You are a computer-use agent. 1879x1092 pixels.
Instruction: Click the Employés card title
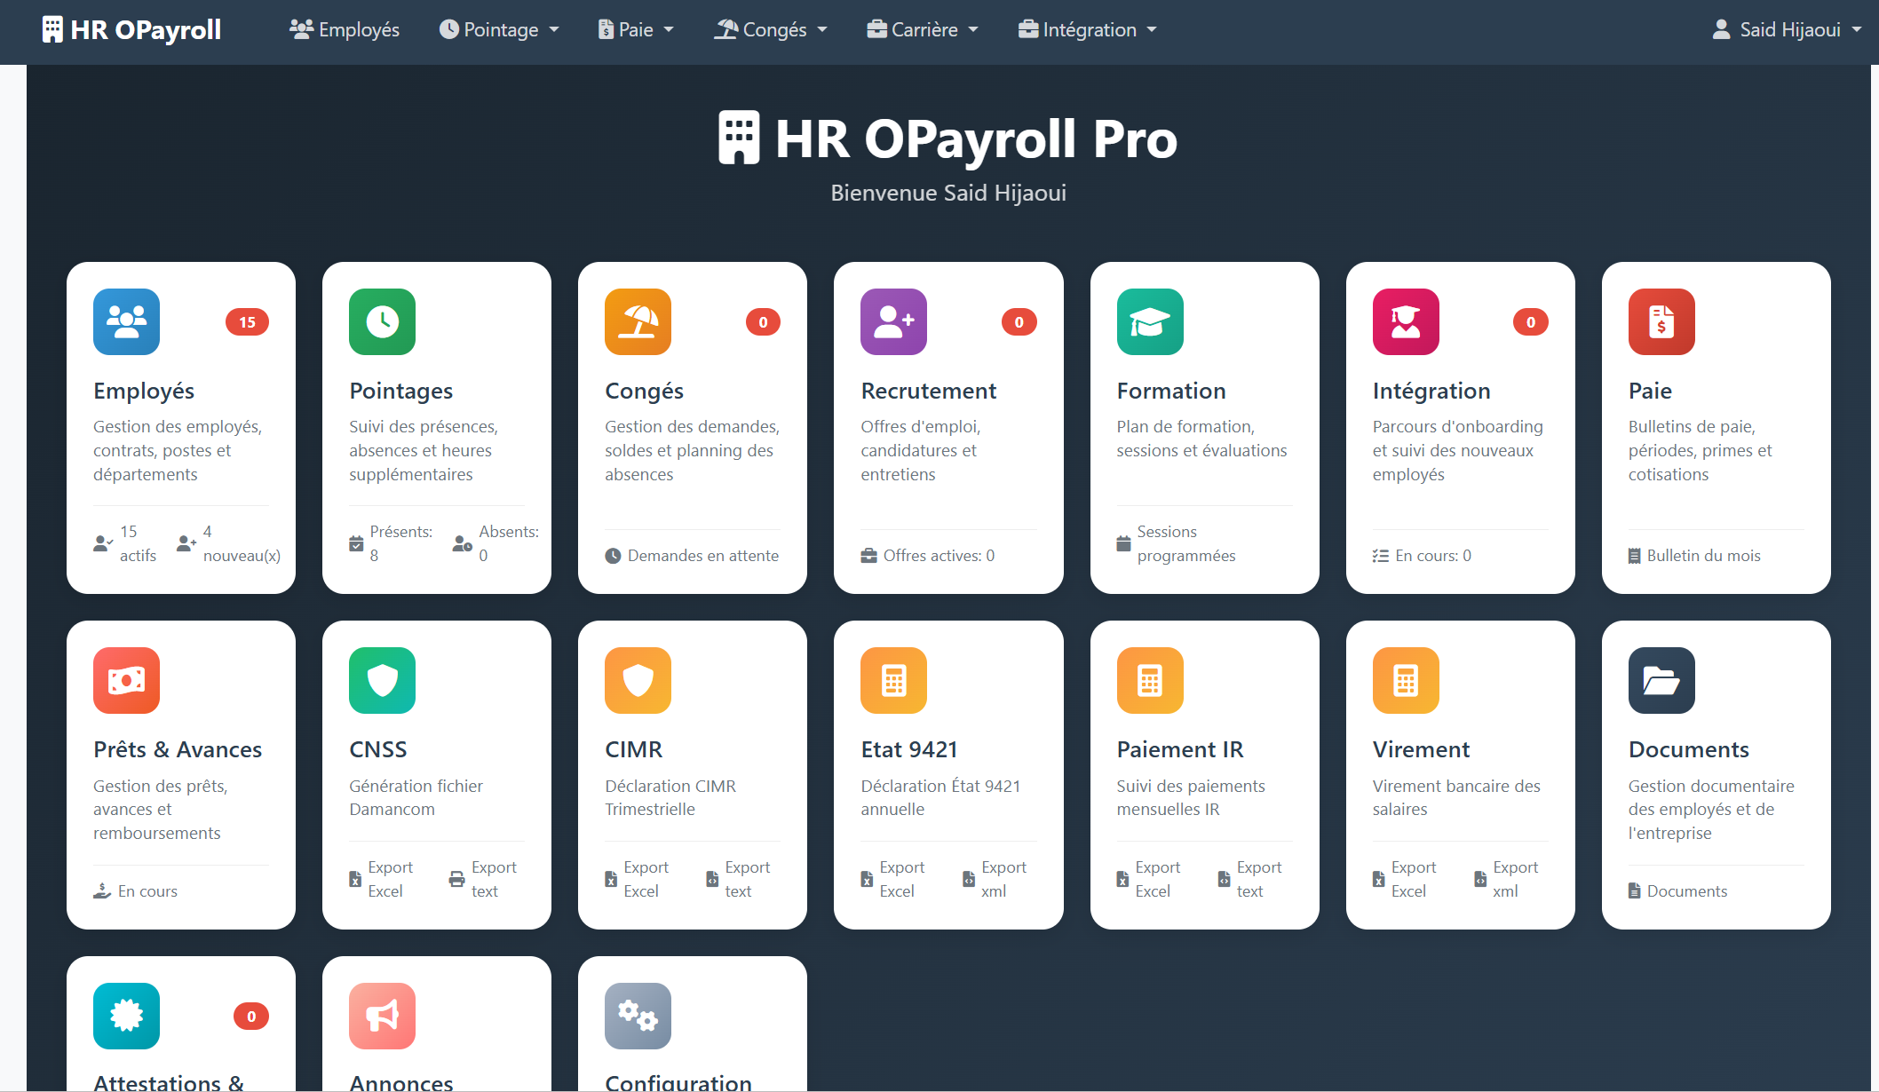[x=144, y=391]
